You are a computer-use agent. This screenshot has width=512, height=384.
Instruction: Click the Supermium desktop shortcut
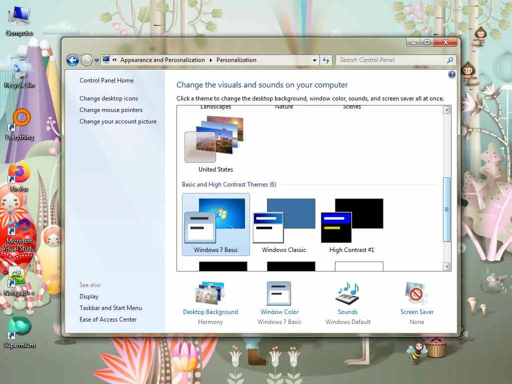[19, 332]
